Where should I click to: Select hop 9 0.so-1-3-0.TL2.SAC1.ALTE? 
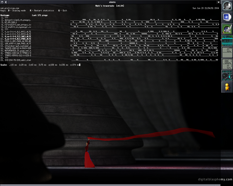[16, 37]
